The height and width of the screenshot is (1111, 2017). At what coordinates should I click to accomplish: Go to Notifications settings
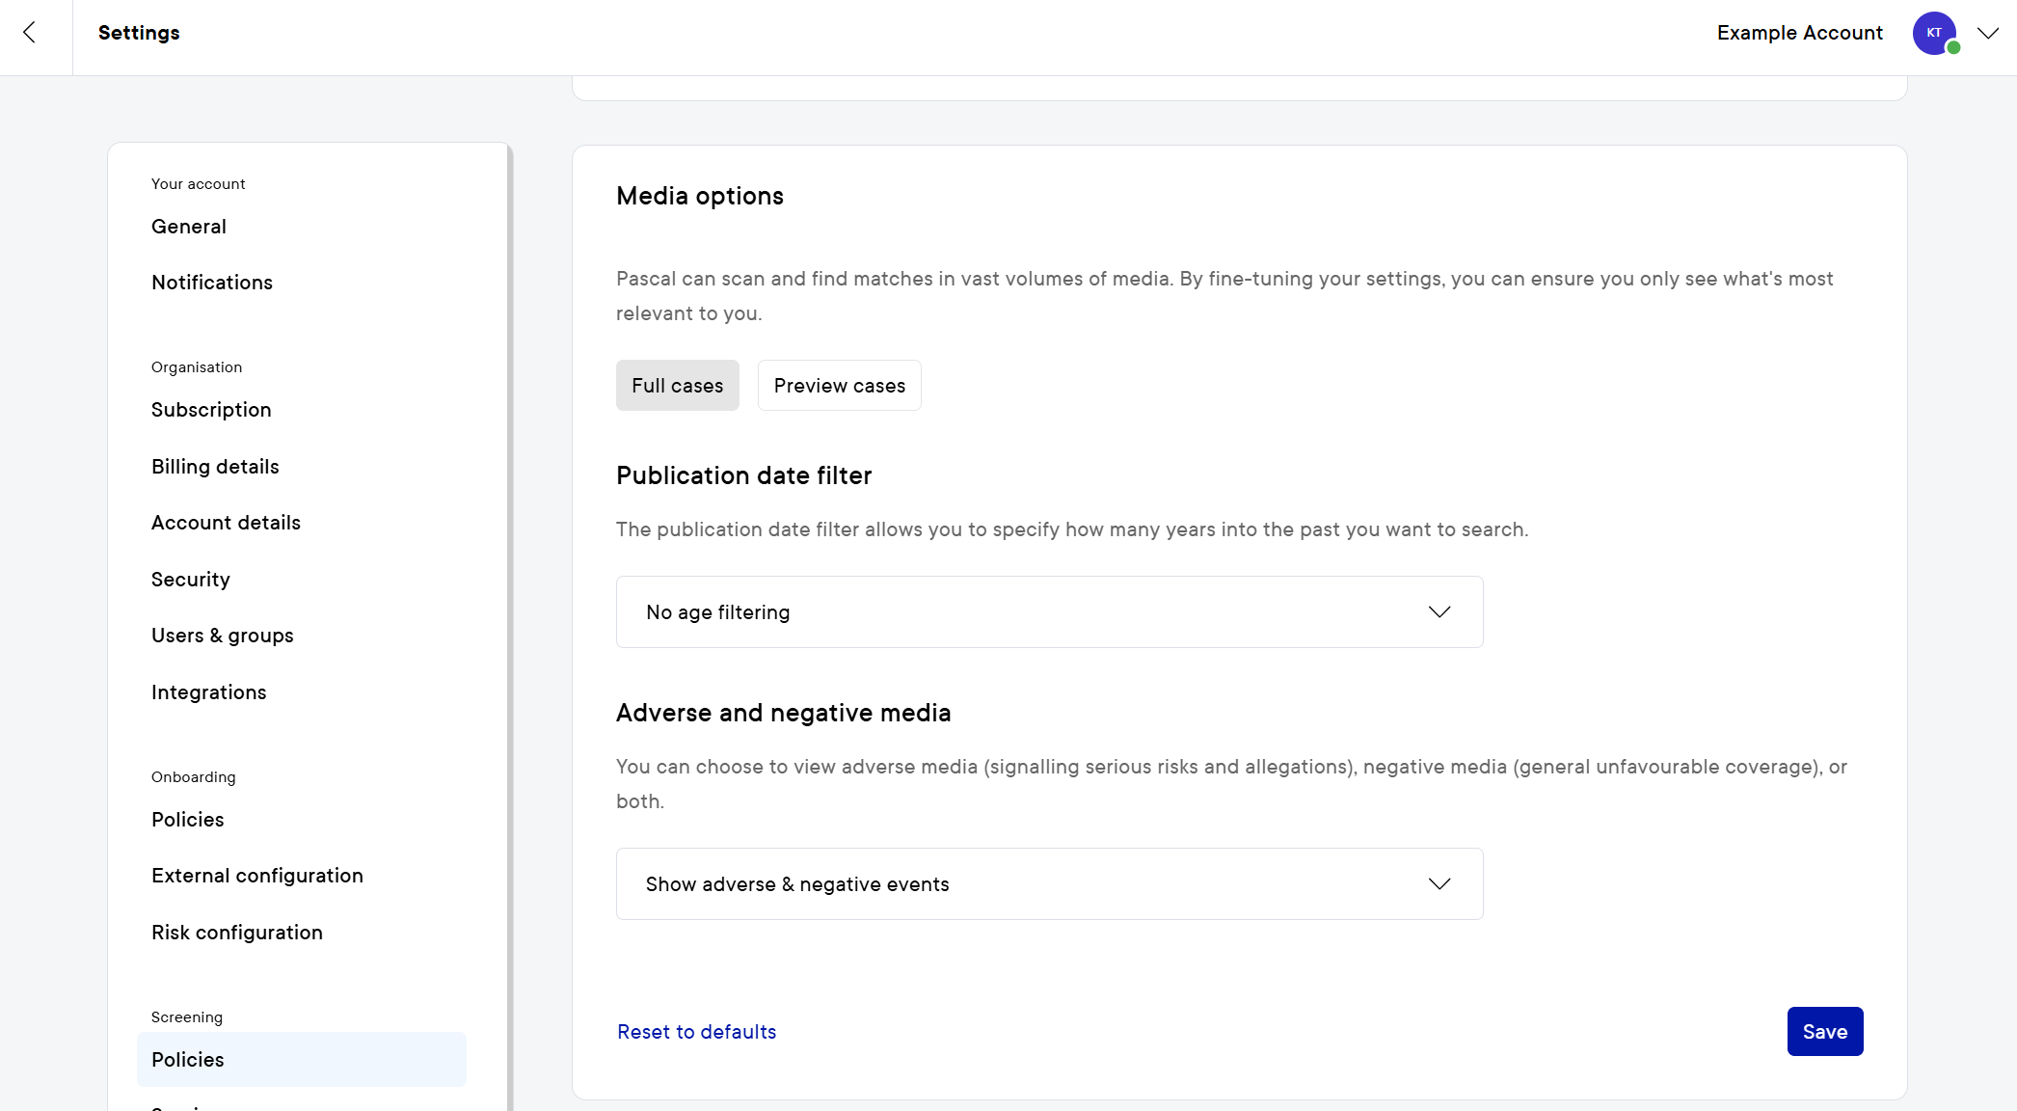(212, 283)
